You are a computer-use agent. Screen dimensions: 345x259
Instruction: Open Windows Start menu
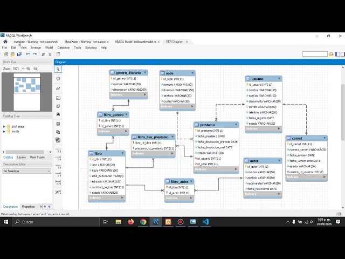pos(6,222)
